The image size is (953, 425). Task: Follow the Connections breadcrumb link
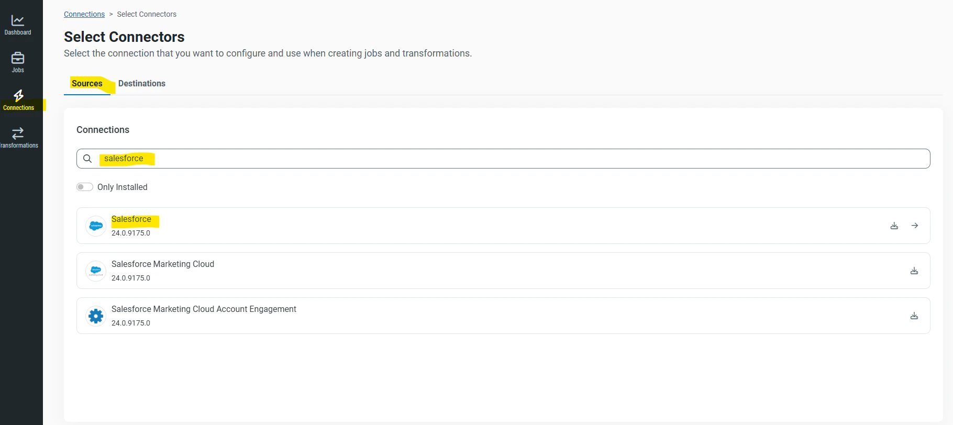coord(84,14)
